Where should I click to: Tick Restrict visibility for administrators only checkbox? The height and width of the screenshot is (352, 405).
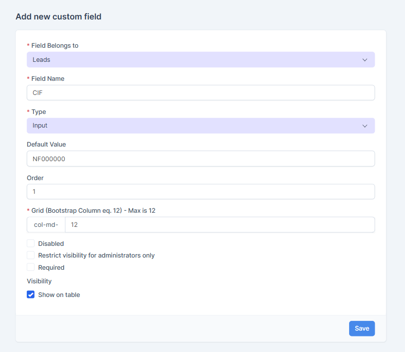point(31,255)
